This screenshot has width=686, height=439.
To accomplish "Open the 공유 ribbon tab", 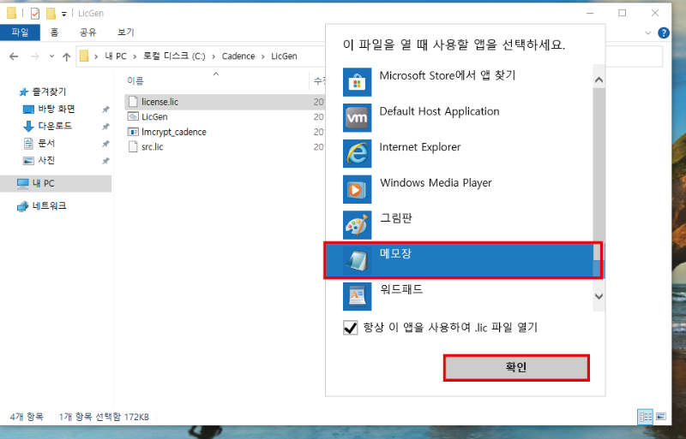I will click(88, 33).
